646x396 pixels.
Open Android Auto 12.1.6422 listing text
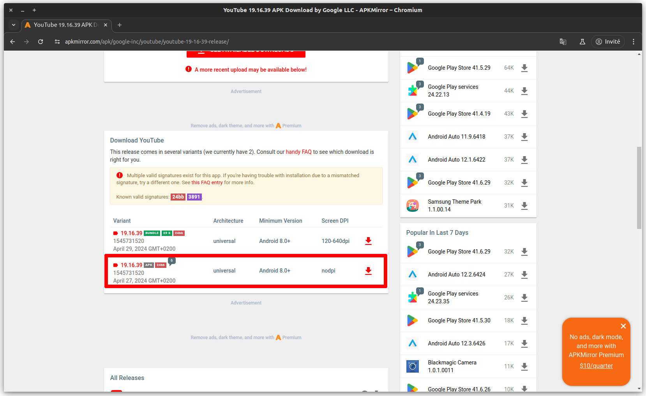point(457,160)
